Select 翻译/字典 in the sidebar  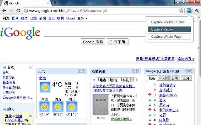(x=9, y=83)
